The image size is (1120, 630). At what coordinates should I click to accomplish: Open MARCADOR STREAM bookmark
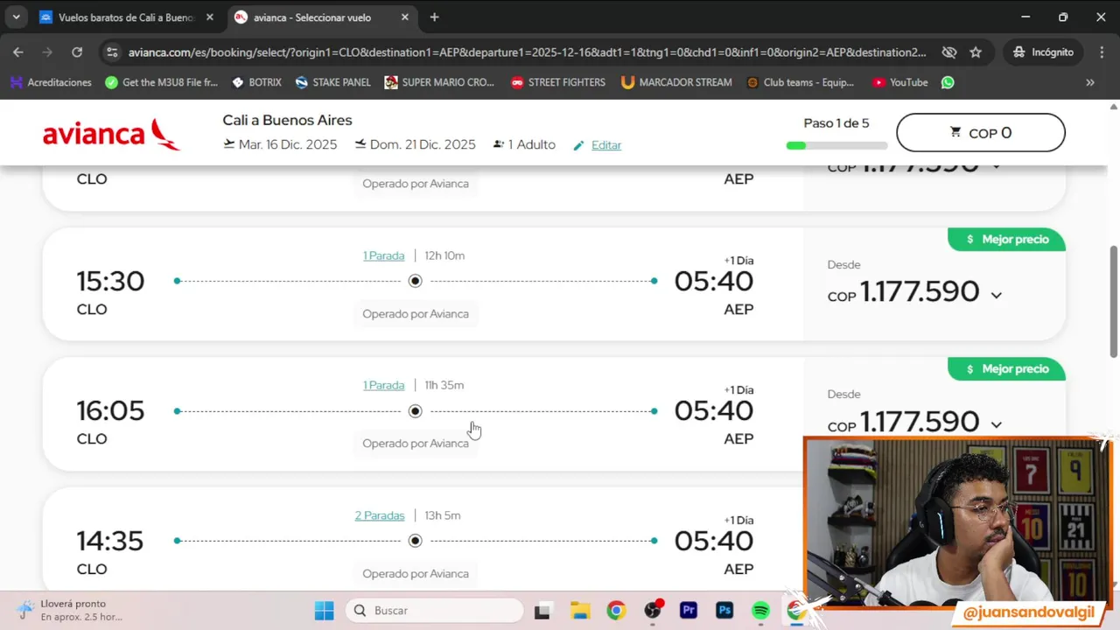pyautogui.click(x=676, y=82)
